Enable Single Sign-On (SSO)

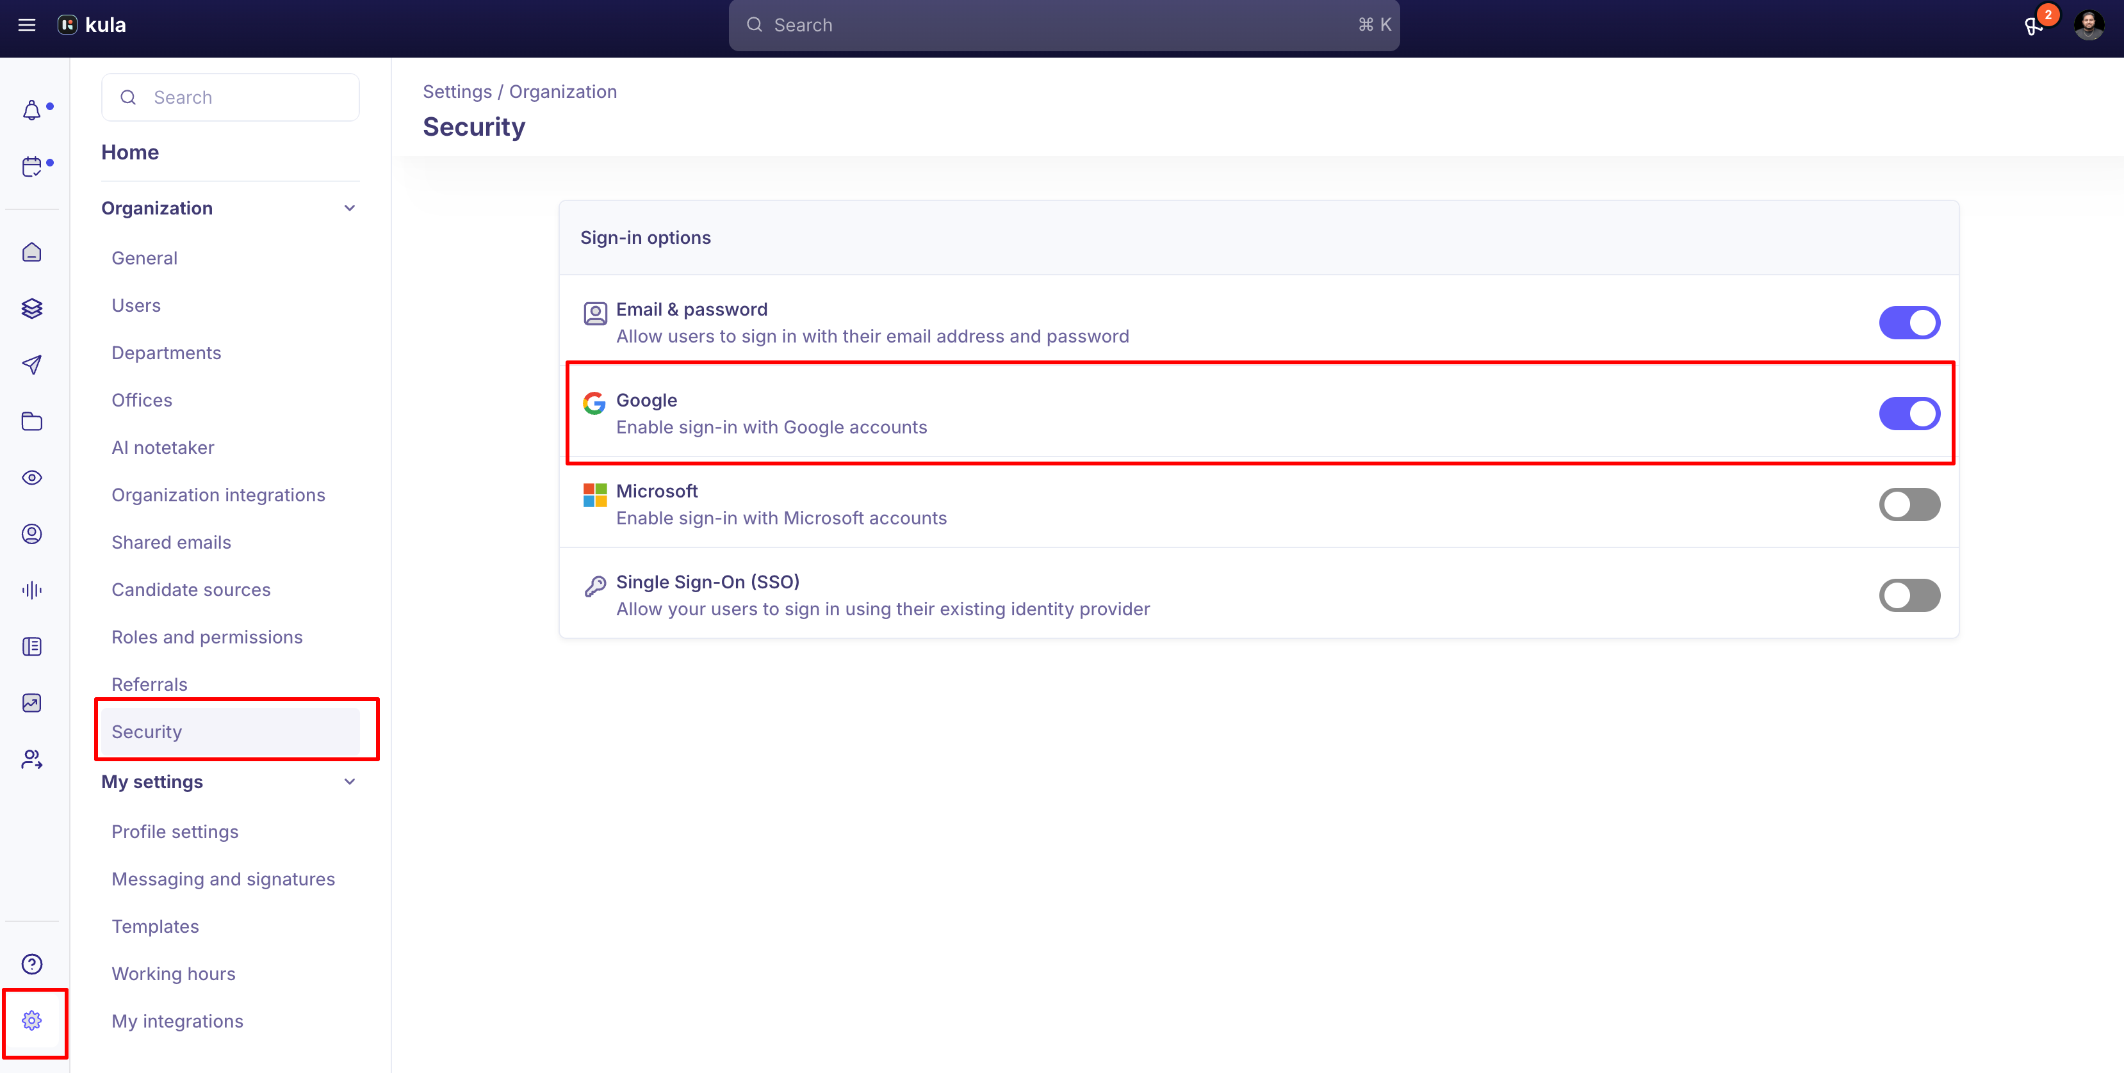(1909, 595)
